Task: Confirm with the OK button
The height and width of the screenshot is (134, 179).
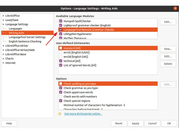Action: click(x=169, y=123)
